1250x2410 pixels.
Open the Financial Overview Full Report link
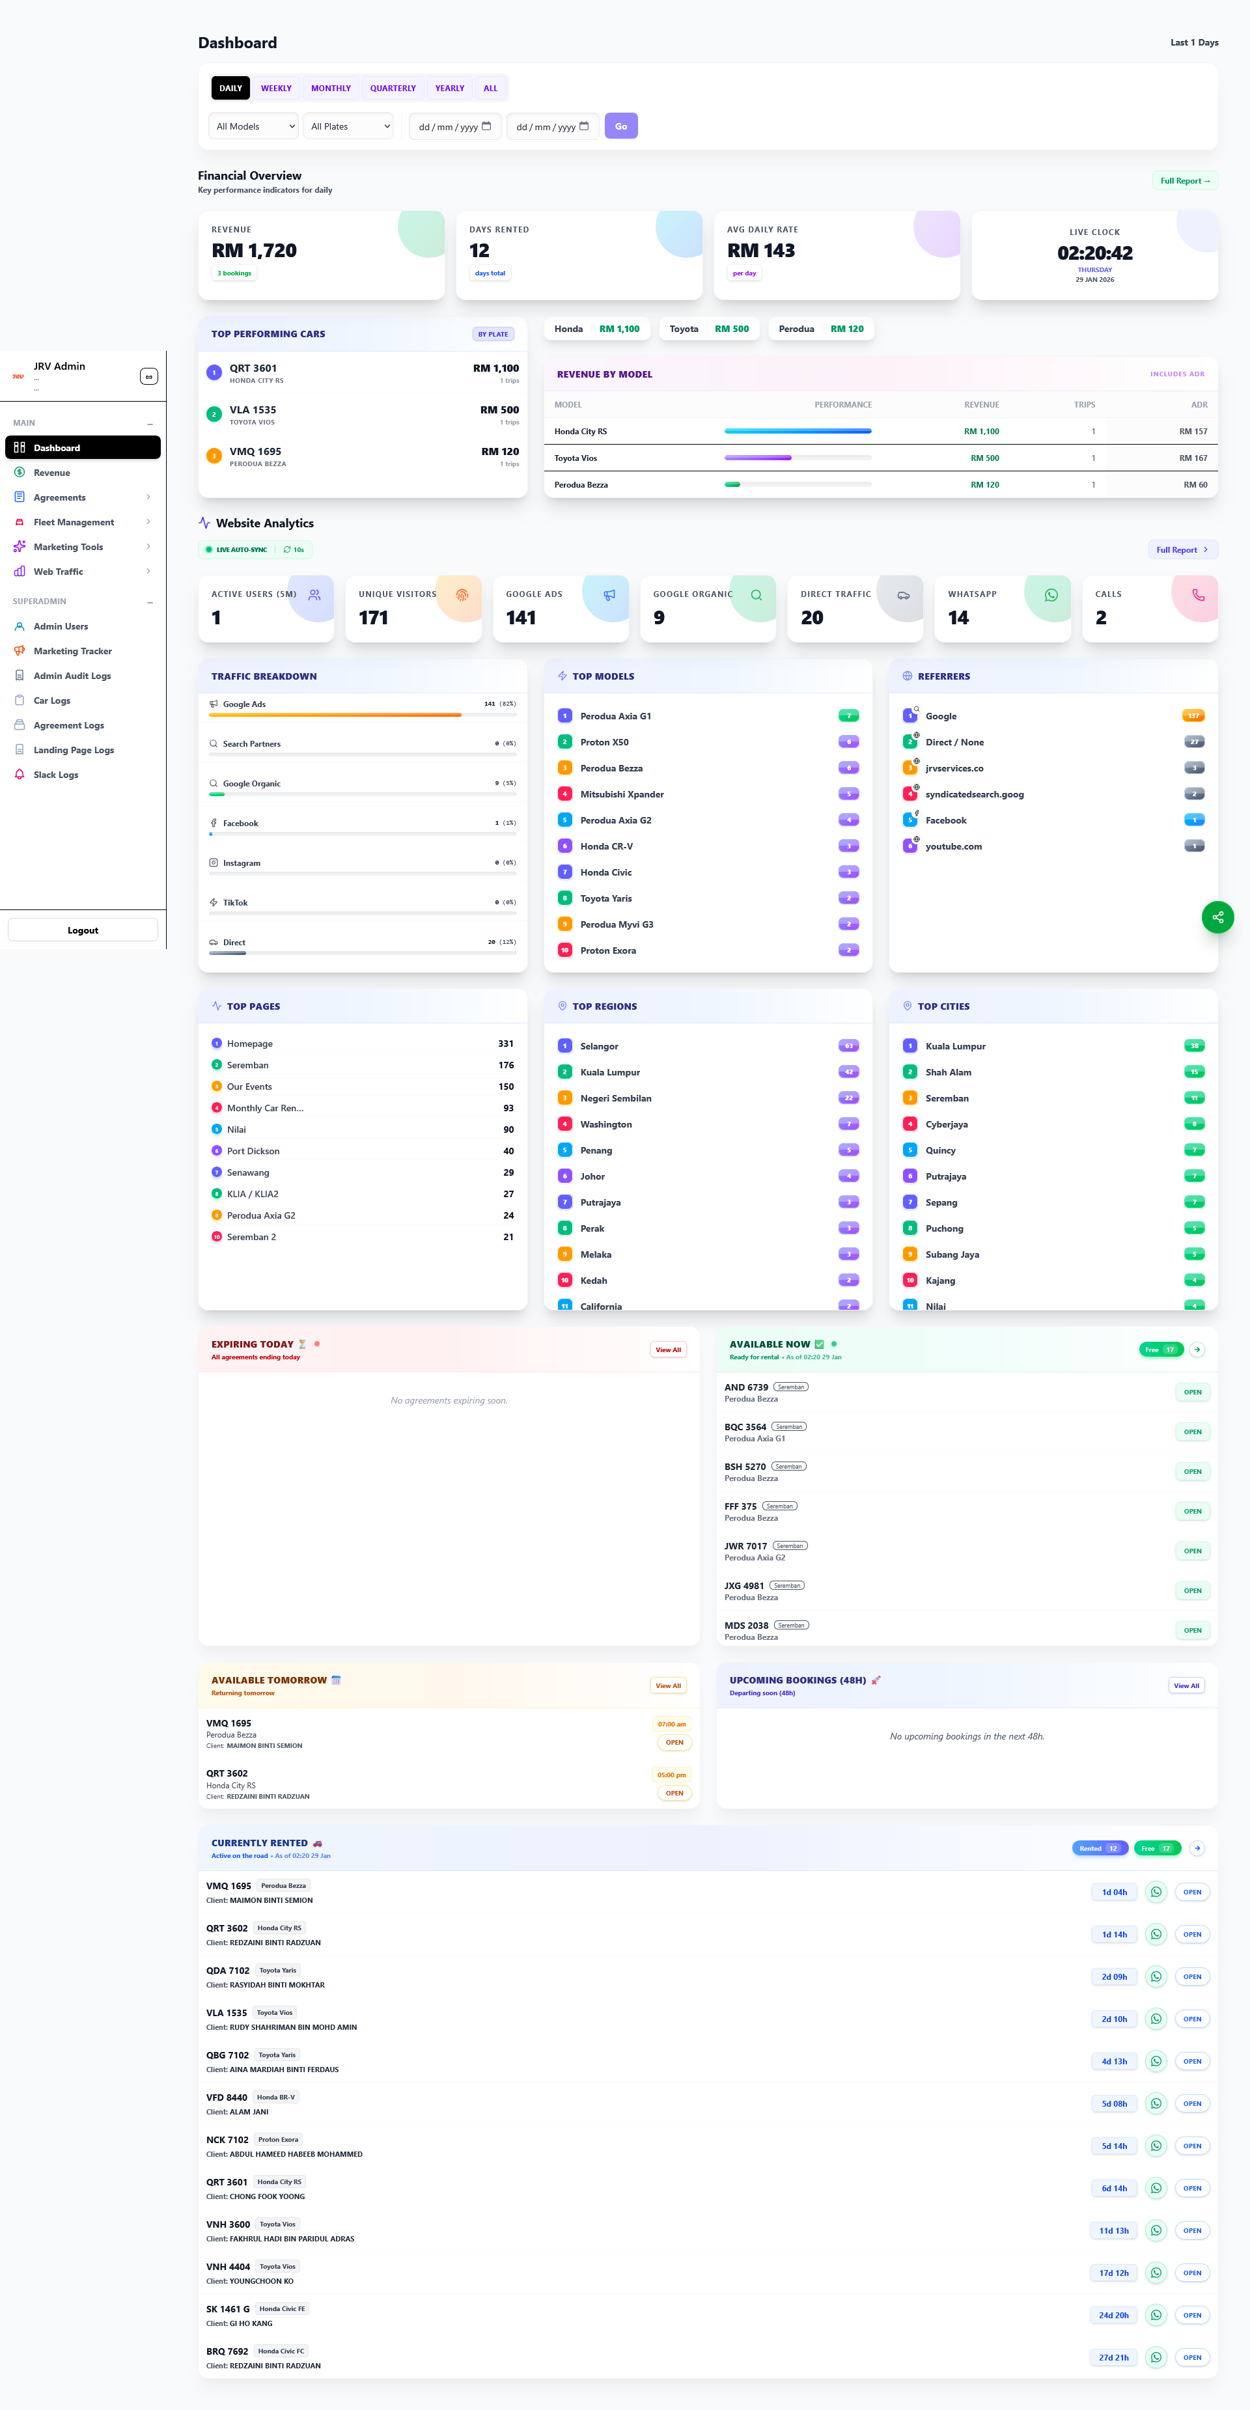point(1184,182)
